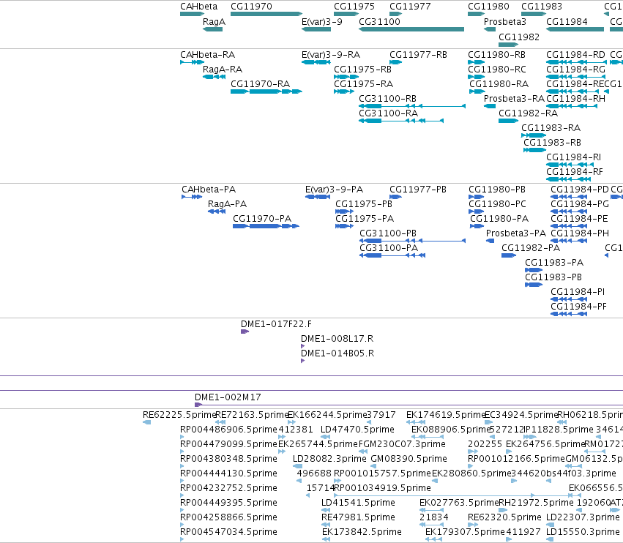Image resolution: width=623 pixels, height=543 pixels.
Task: Open protein E(var)3-9-PA
Action: tap(334, 190)
